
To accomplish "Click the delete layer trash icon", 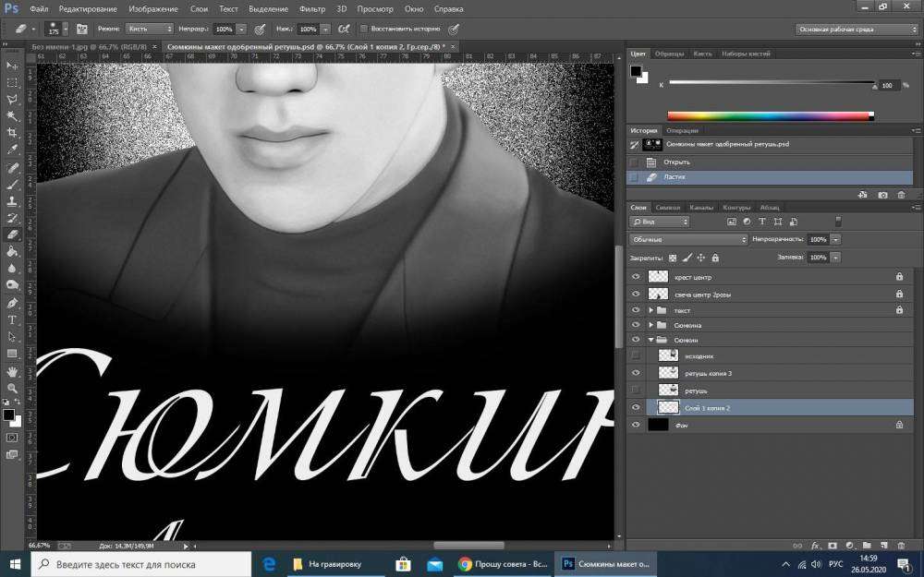I will (x=900, y=546).
